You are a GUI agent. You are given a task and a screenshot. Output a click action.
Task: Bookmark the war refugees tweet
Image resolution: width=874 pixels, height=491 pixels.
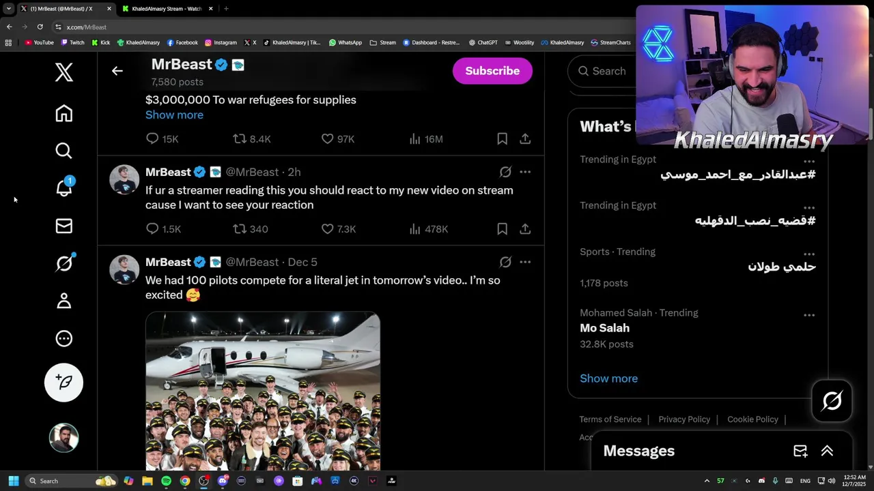pos(502,139)
